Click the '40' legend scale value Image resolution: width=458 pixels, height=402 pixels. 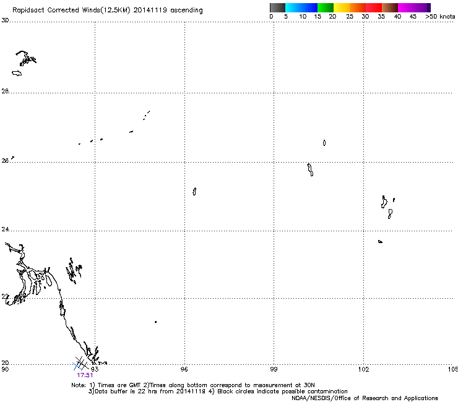397,17
